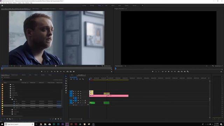224x126 pixels.
Task: Play the Program monitor sequence
Action: pyautogui.click(x=169, y=71)
